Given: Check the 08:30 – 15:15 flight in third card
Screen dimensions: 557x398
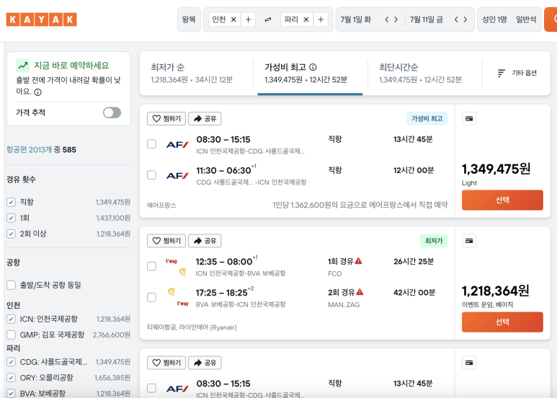Looking at the screenshot, I should [152, 388].
